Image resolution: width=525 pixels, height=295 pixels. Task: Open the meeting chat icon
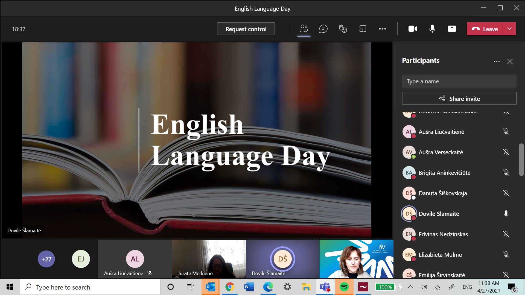point(323,29)
